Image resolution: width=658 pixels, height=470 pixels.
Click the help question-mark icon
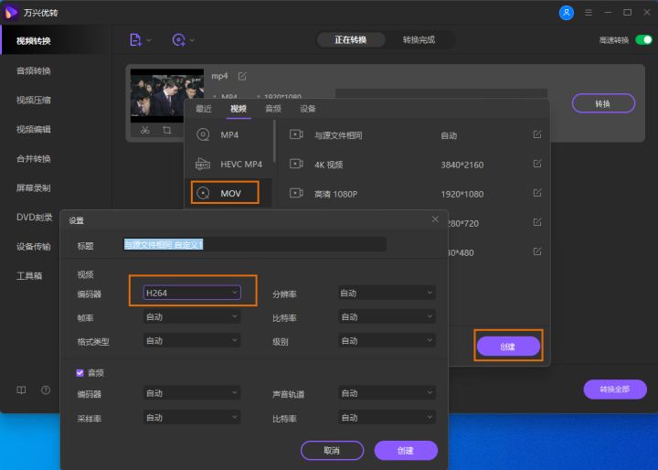point(46,390)
